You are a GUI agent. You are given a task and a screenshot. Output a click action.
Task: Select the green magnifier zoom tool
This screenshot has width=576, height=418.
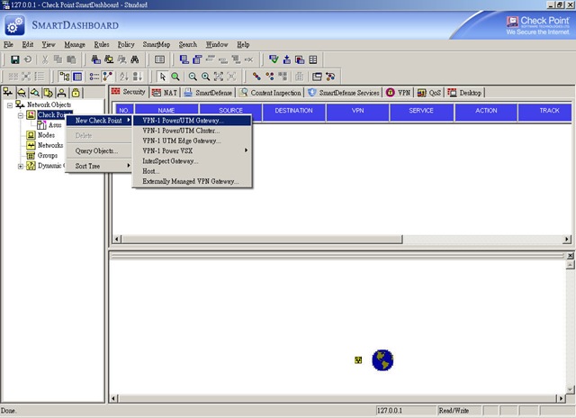[175, 77]
